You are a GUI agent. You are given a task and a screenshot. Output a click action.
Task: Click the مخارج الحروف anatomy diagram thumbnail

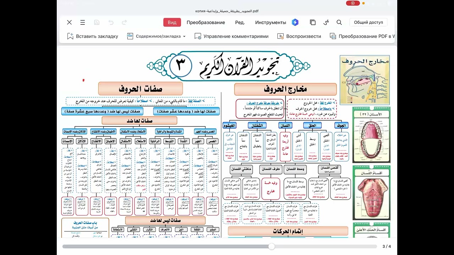pyautogui.click(x=365, y=80)
